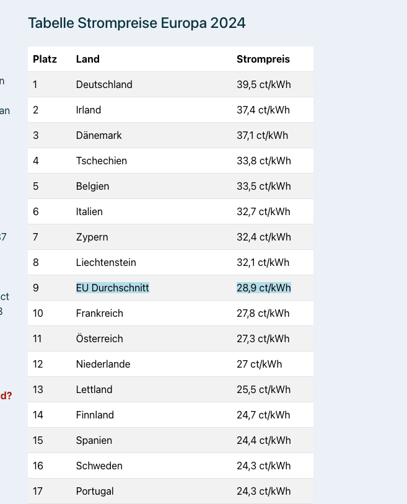Click the 39,5 ct/kWh price cell
The height and width of the screenshot is (504, 407).
click(x=264, y=84)
